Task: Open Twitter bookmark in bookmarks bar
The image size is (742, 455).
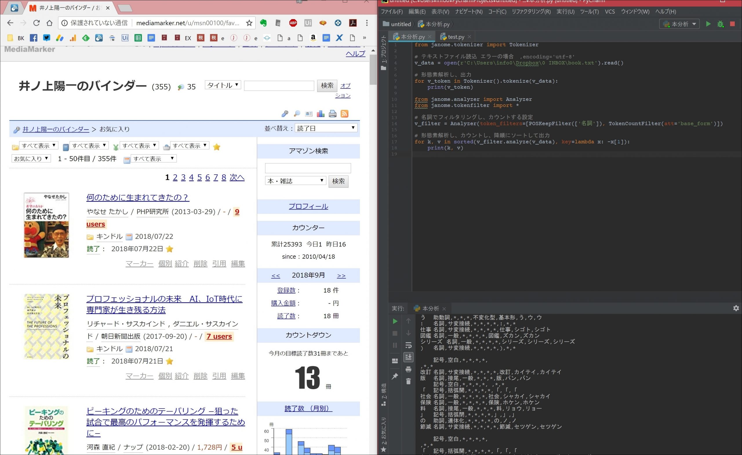Action: pos(47,38)
